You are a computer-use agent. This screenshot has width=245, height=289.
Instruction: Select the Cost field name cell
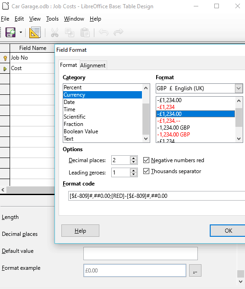33,68
